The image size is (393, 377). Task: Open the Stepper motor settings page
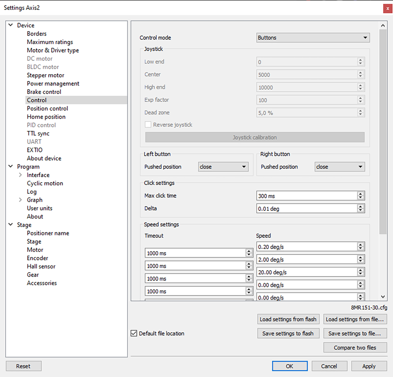(45, 75)
